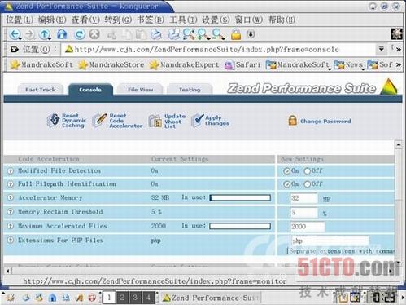This screenshot has width=406, height=305.
Task: Open the taskbar home folder icon
Action: point(53,298)
